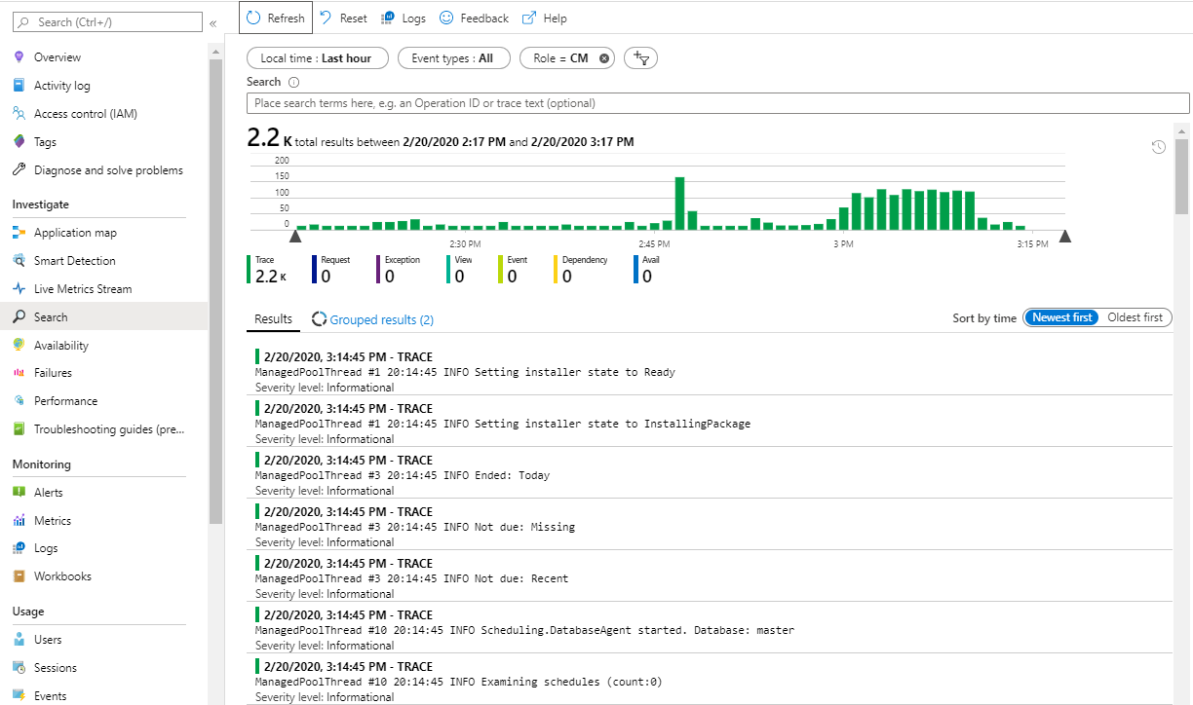Reset the search query
The height and width of the screenshot is (705, 1193).
[343, 18]
